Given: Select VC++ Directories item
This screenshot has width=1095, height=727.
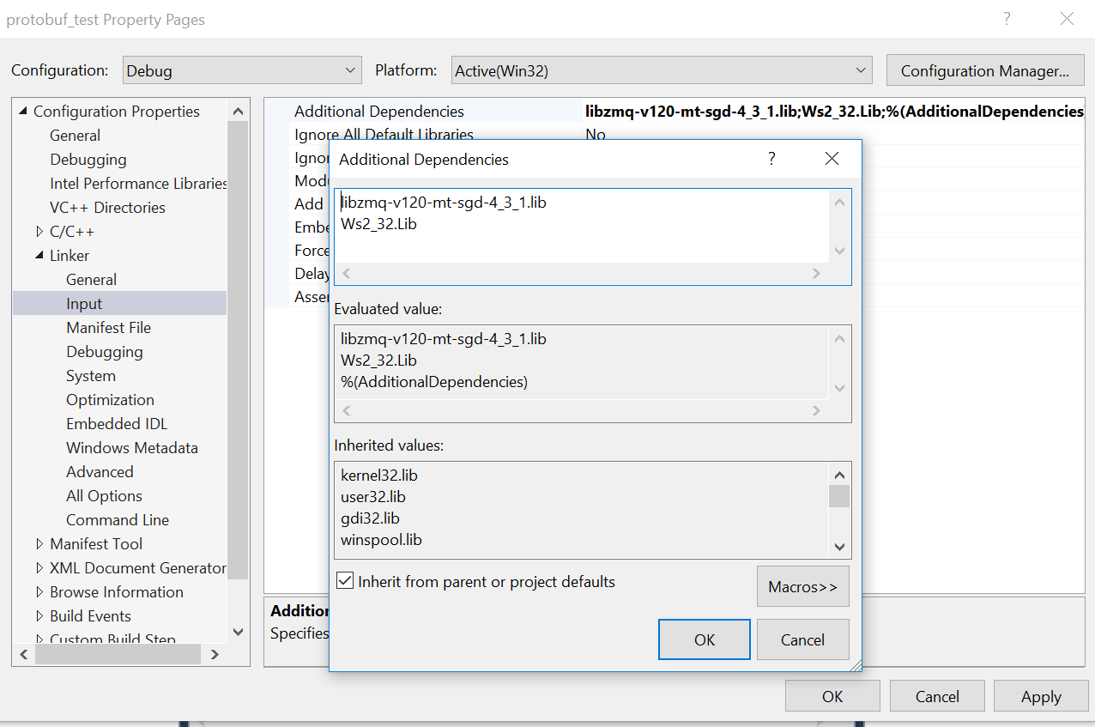Looking at the screenshot, I should click(x=107, y=208).
